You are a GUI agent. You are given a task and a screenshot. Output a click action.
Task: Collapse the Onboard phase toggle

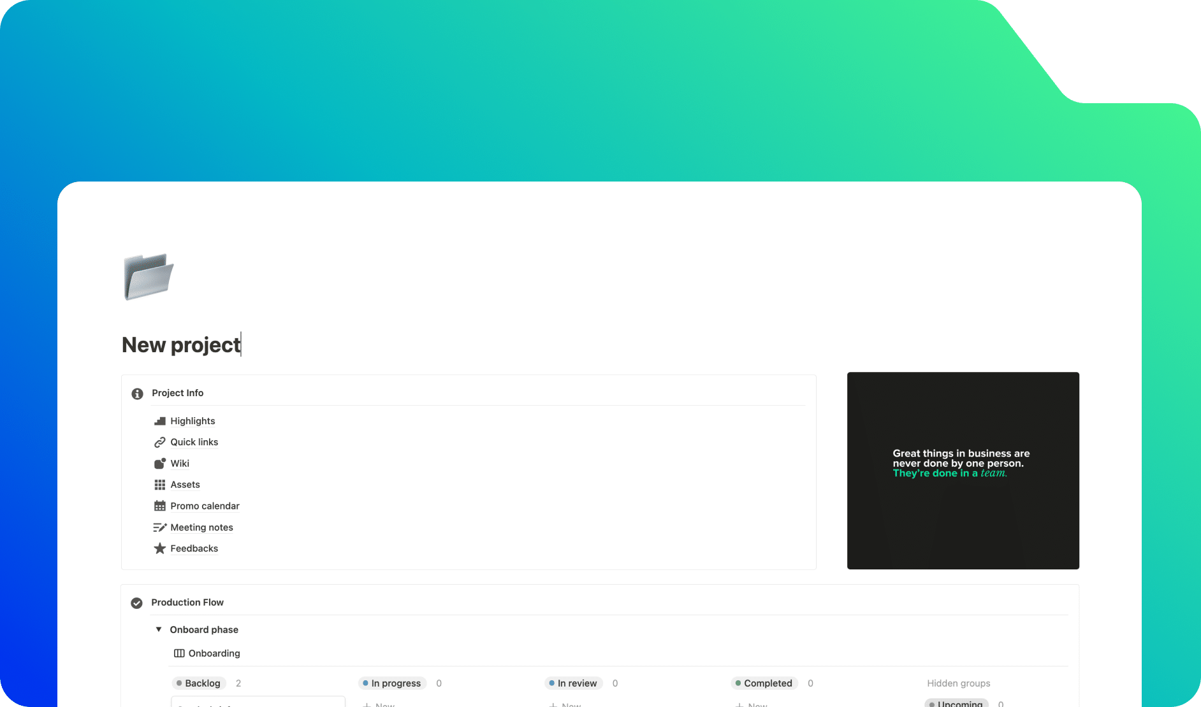(x=159, y=629)
